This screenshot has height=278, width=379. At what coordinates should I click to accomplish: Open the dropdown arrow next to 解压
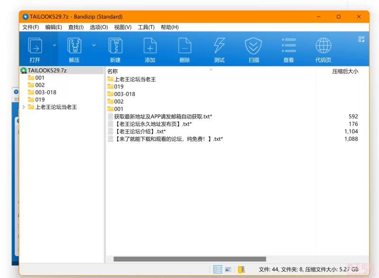coord(94,45)
